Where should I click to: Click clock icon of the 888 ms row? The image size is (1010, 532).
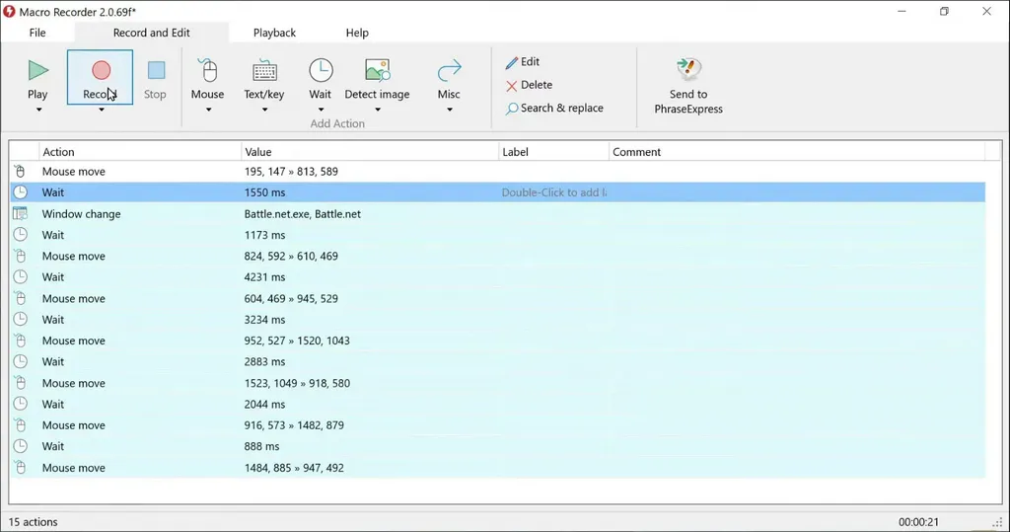pyautogui.click(x=21, y=446)
